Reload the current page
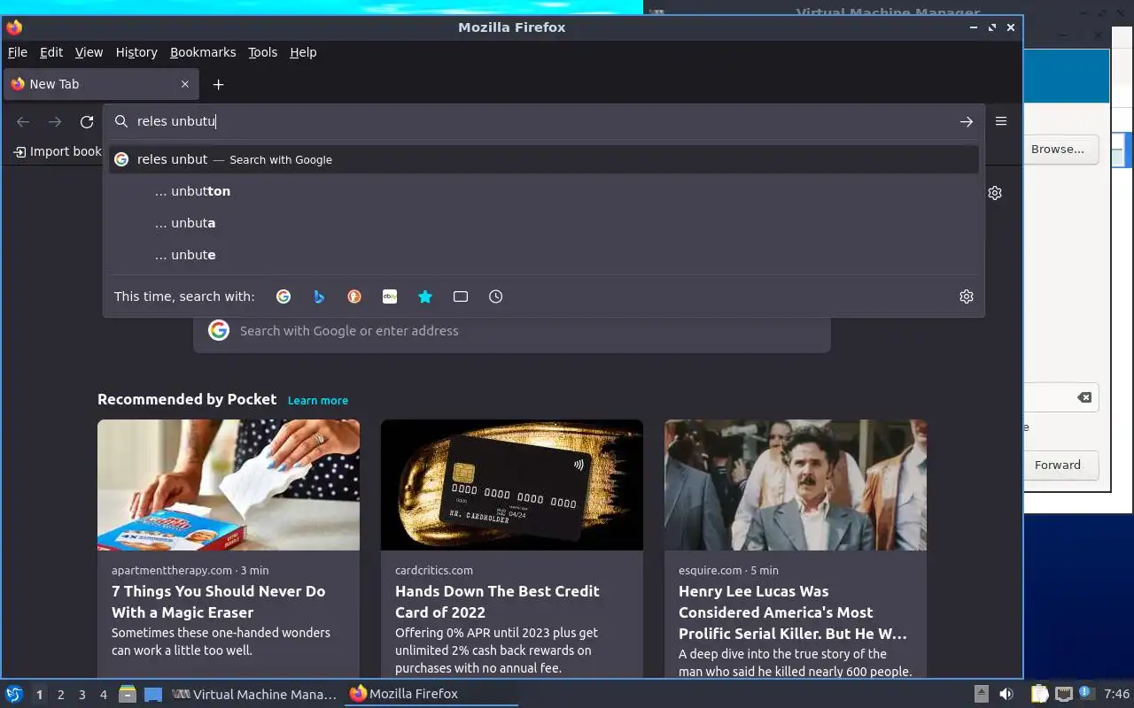 coord(87,121)
